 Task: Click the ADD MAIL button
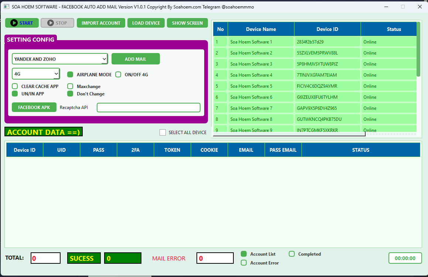pos(136,59)
